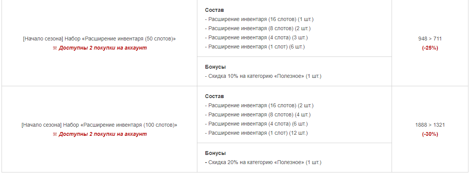The width and height of the screenshot is (470, 174).
Task: Click the red '(-30%)' discount label
Action: (x=430, y=134)
